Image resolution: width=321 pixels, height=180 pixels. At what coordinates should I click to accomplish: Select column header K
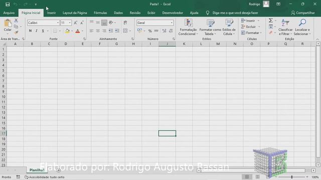184,44
